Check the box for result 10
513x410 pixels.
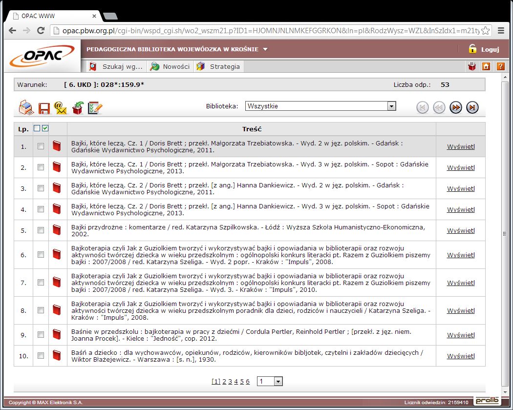coord(41,355)
